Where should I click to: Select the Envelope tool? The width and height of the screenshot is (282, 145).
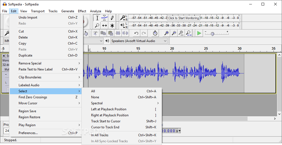[104, 18]
